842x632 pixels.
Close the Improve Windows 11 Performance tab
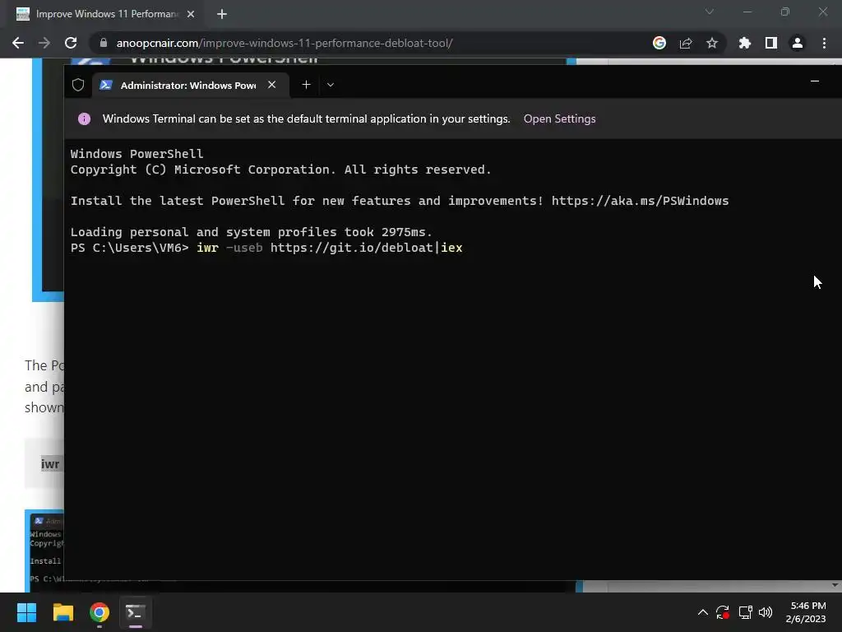[191, 14]
